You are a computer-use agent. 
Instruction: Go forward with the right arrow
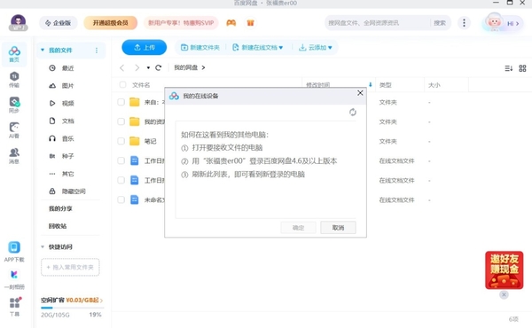pyautogui.click(x=137, y=67)
